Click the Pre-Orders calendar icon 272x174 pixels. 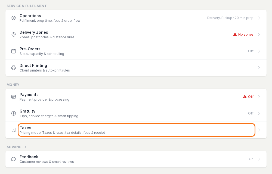pos(14,51)
